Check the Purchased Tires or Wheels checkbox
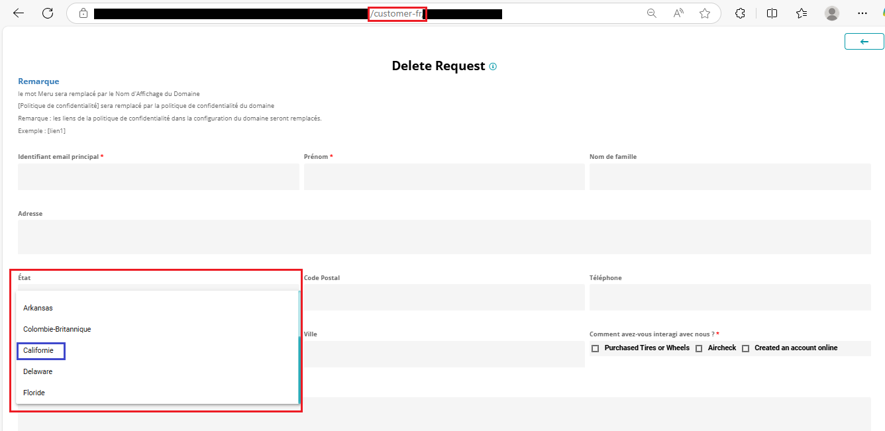Viewport: 885px width, 431px height. 595,348
